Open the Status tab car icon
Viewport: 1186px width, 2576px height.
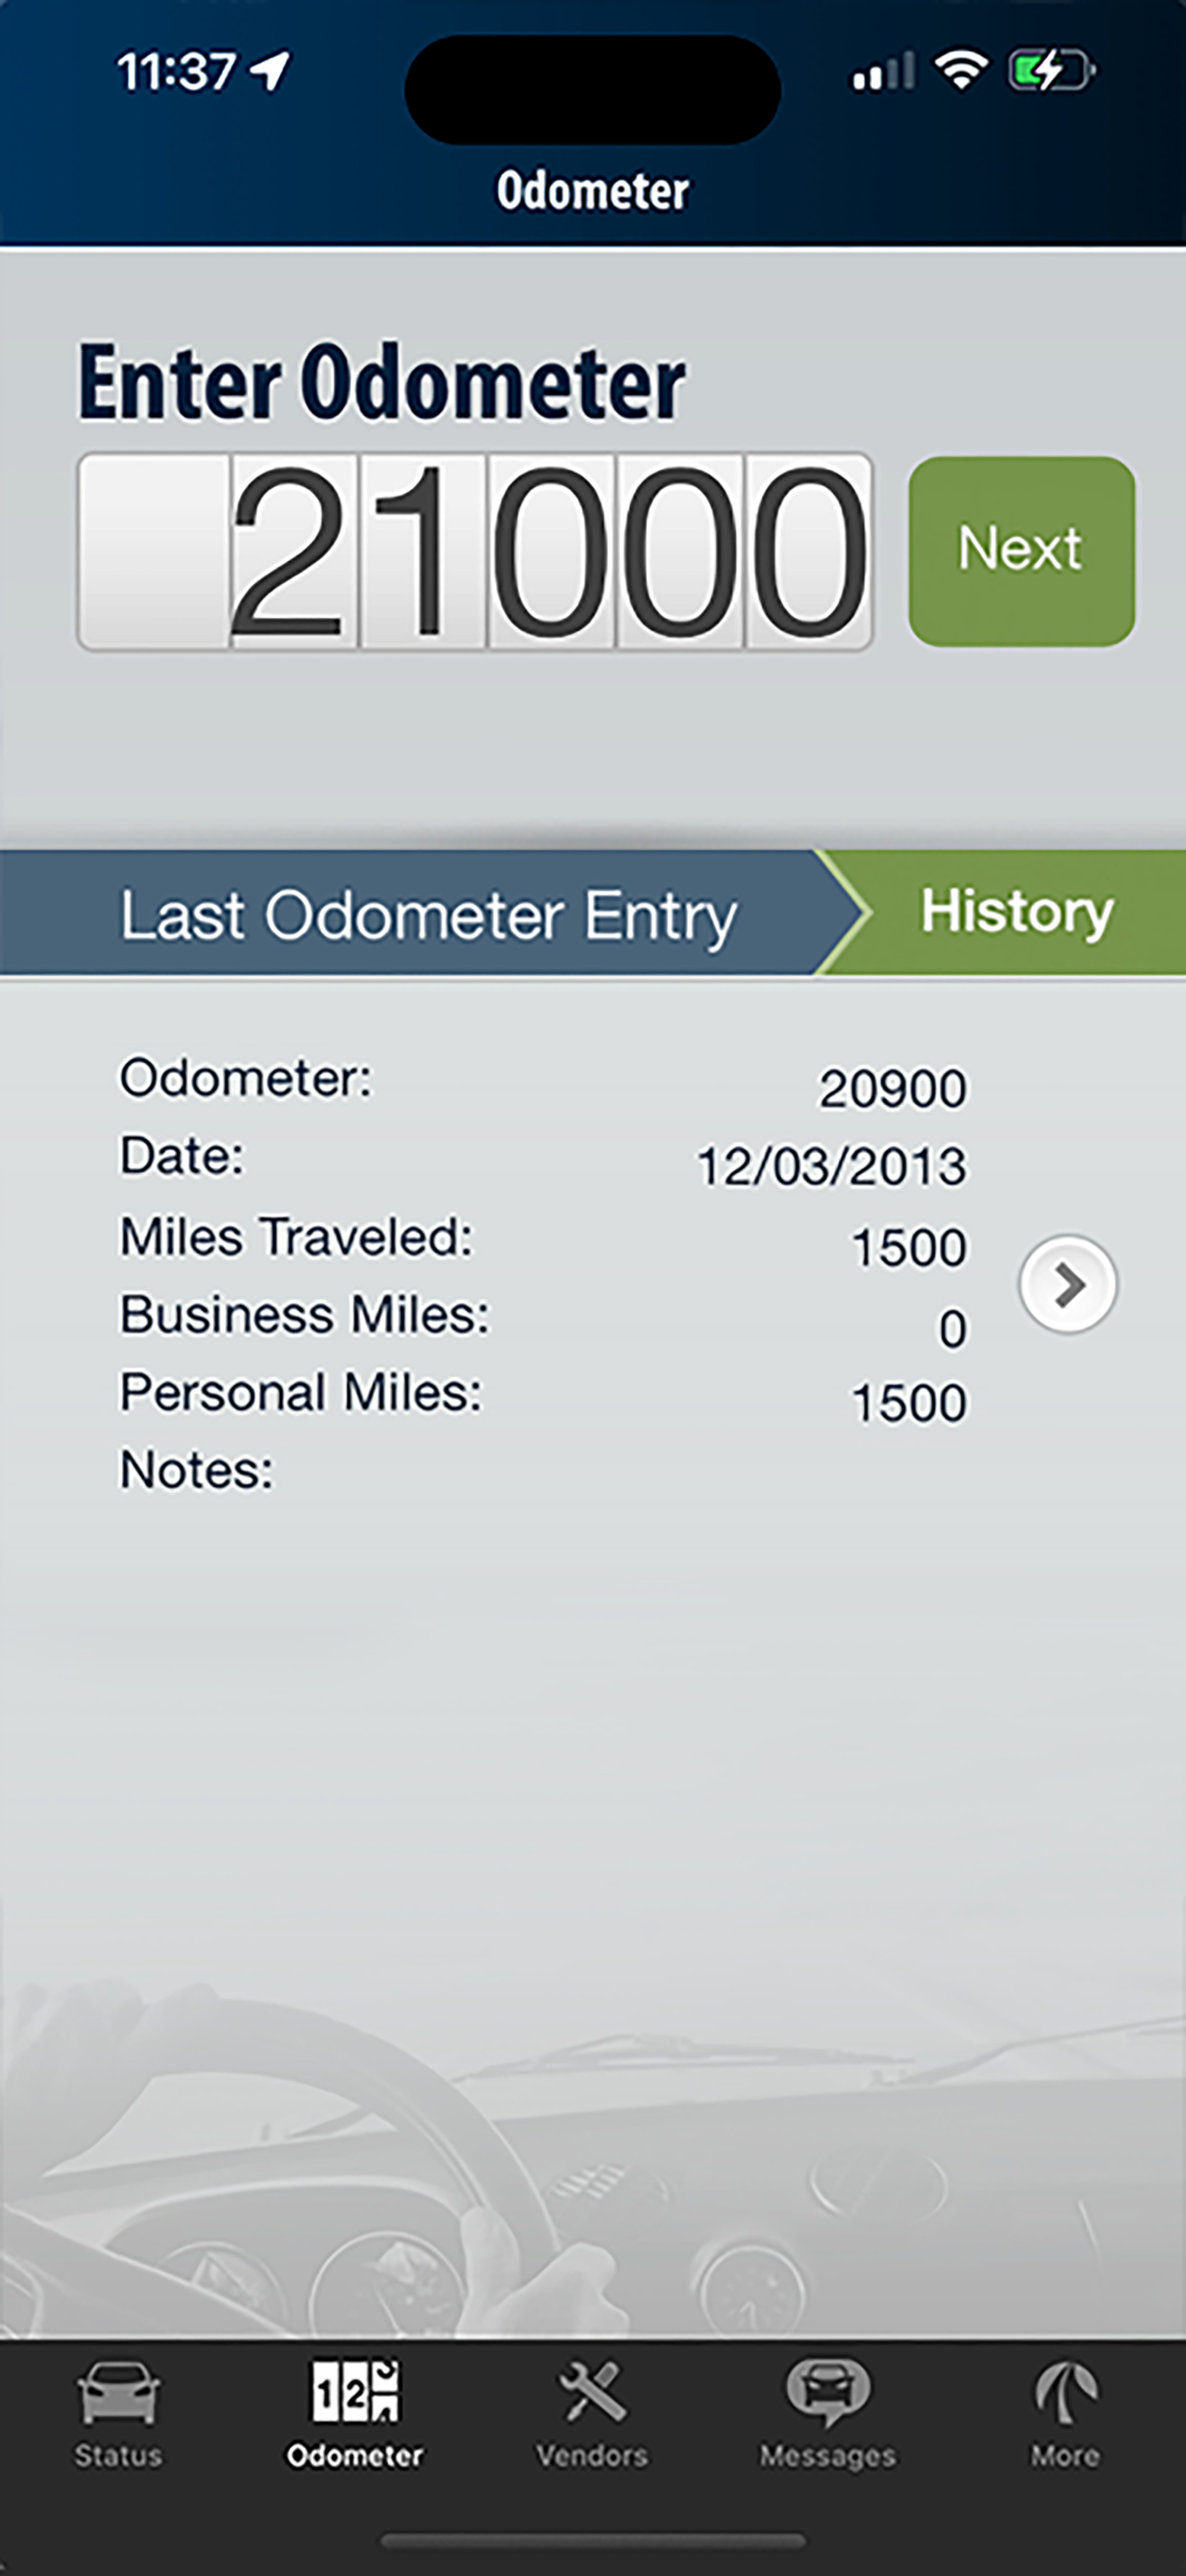point(118,2394)
